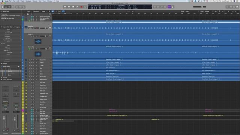Toggle the Inspector button in control bar

[x=6, y=7]
